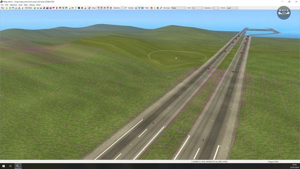
Task: Click the red upload icon in Map group
Action: click(x=19, y=8)
